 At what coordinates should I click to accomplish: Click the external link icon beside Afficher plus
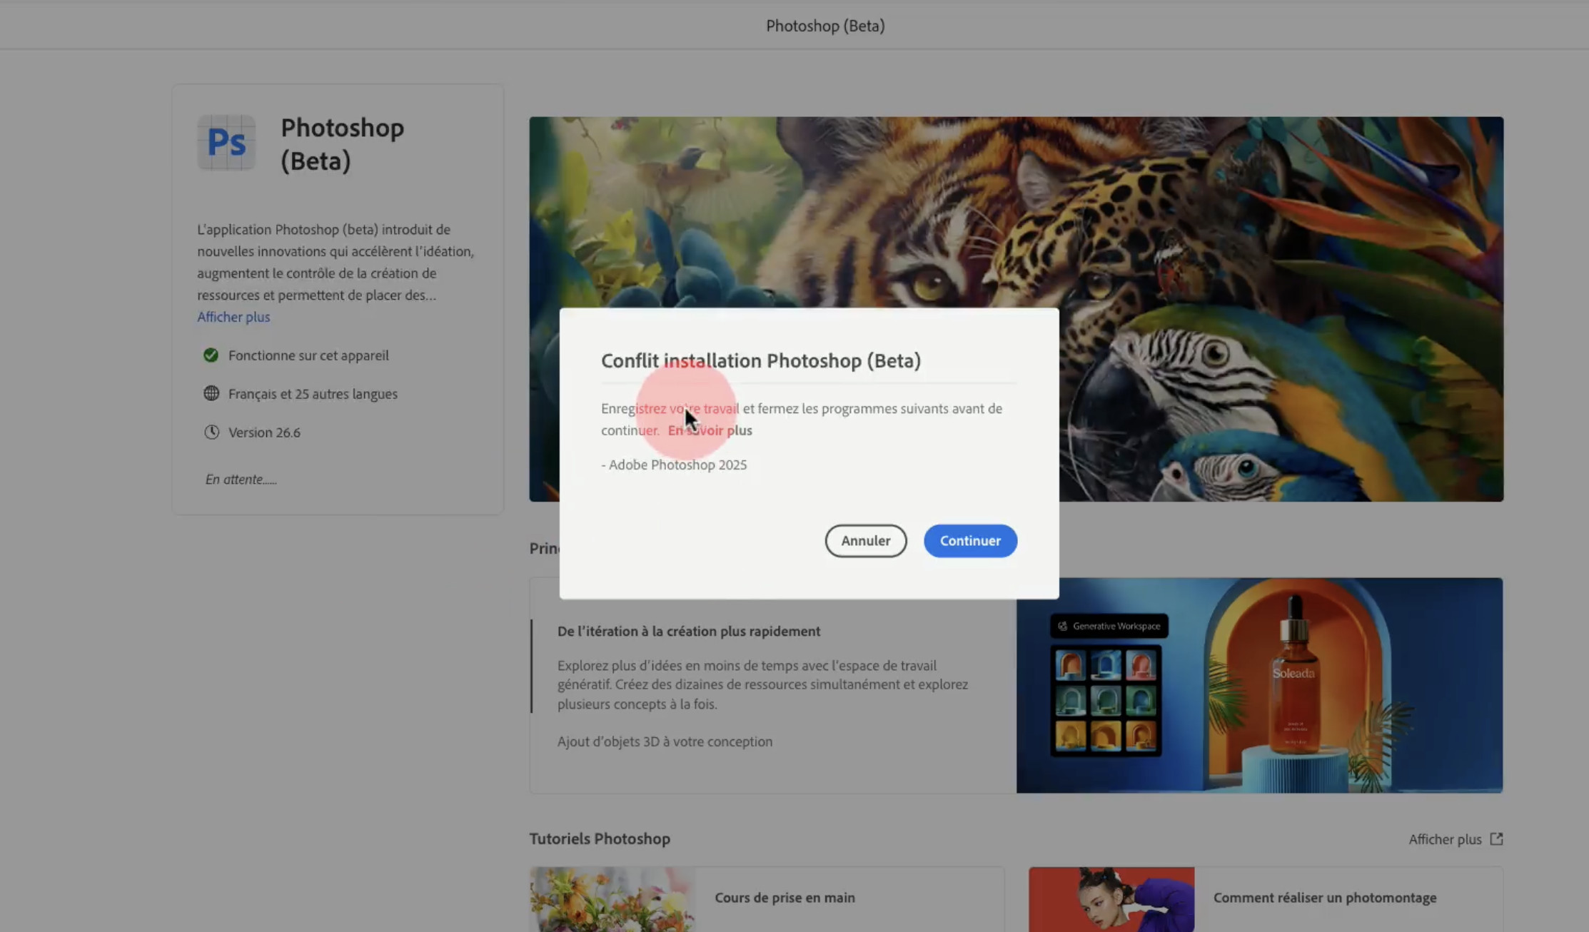tap(1496, 839)
